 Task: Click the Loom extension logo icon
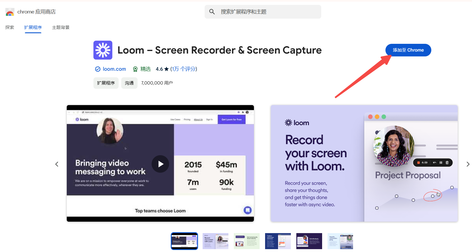(103, 50)
